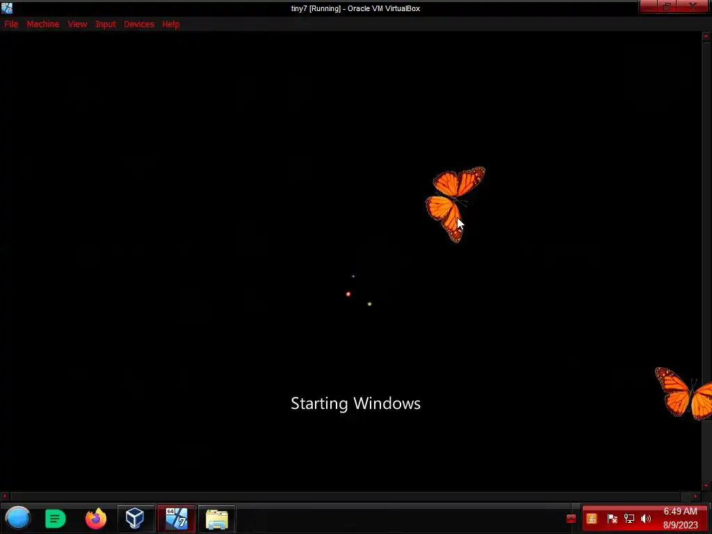Show hidden system tray icons
The height and width of the screenshot is (534, 712).
pos(571,519)
